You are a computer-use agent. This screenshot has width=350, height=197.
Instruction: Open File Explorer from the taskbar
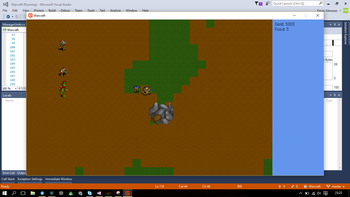33,193
